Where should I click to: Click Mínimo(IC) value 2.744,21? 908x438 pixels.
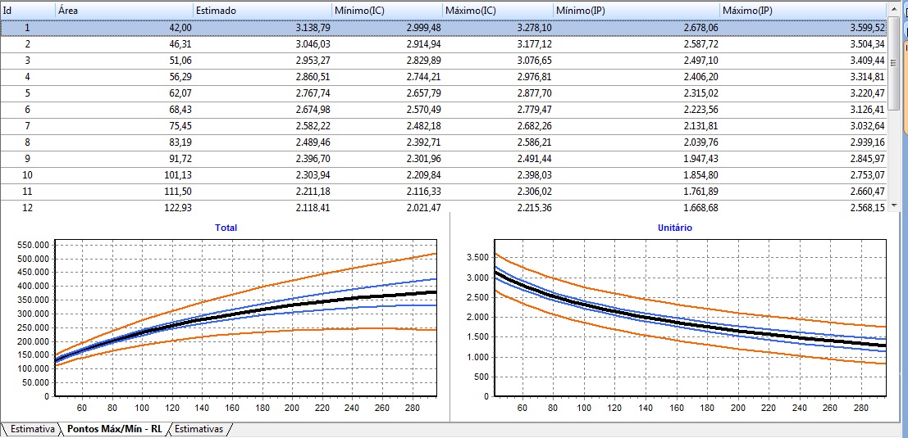(x=424, y=77)
